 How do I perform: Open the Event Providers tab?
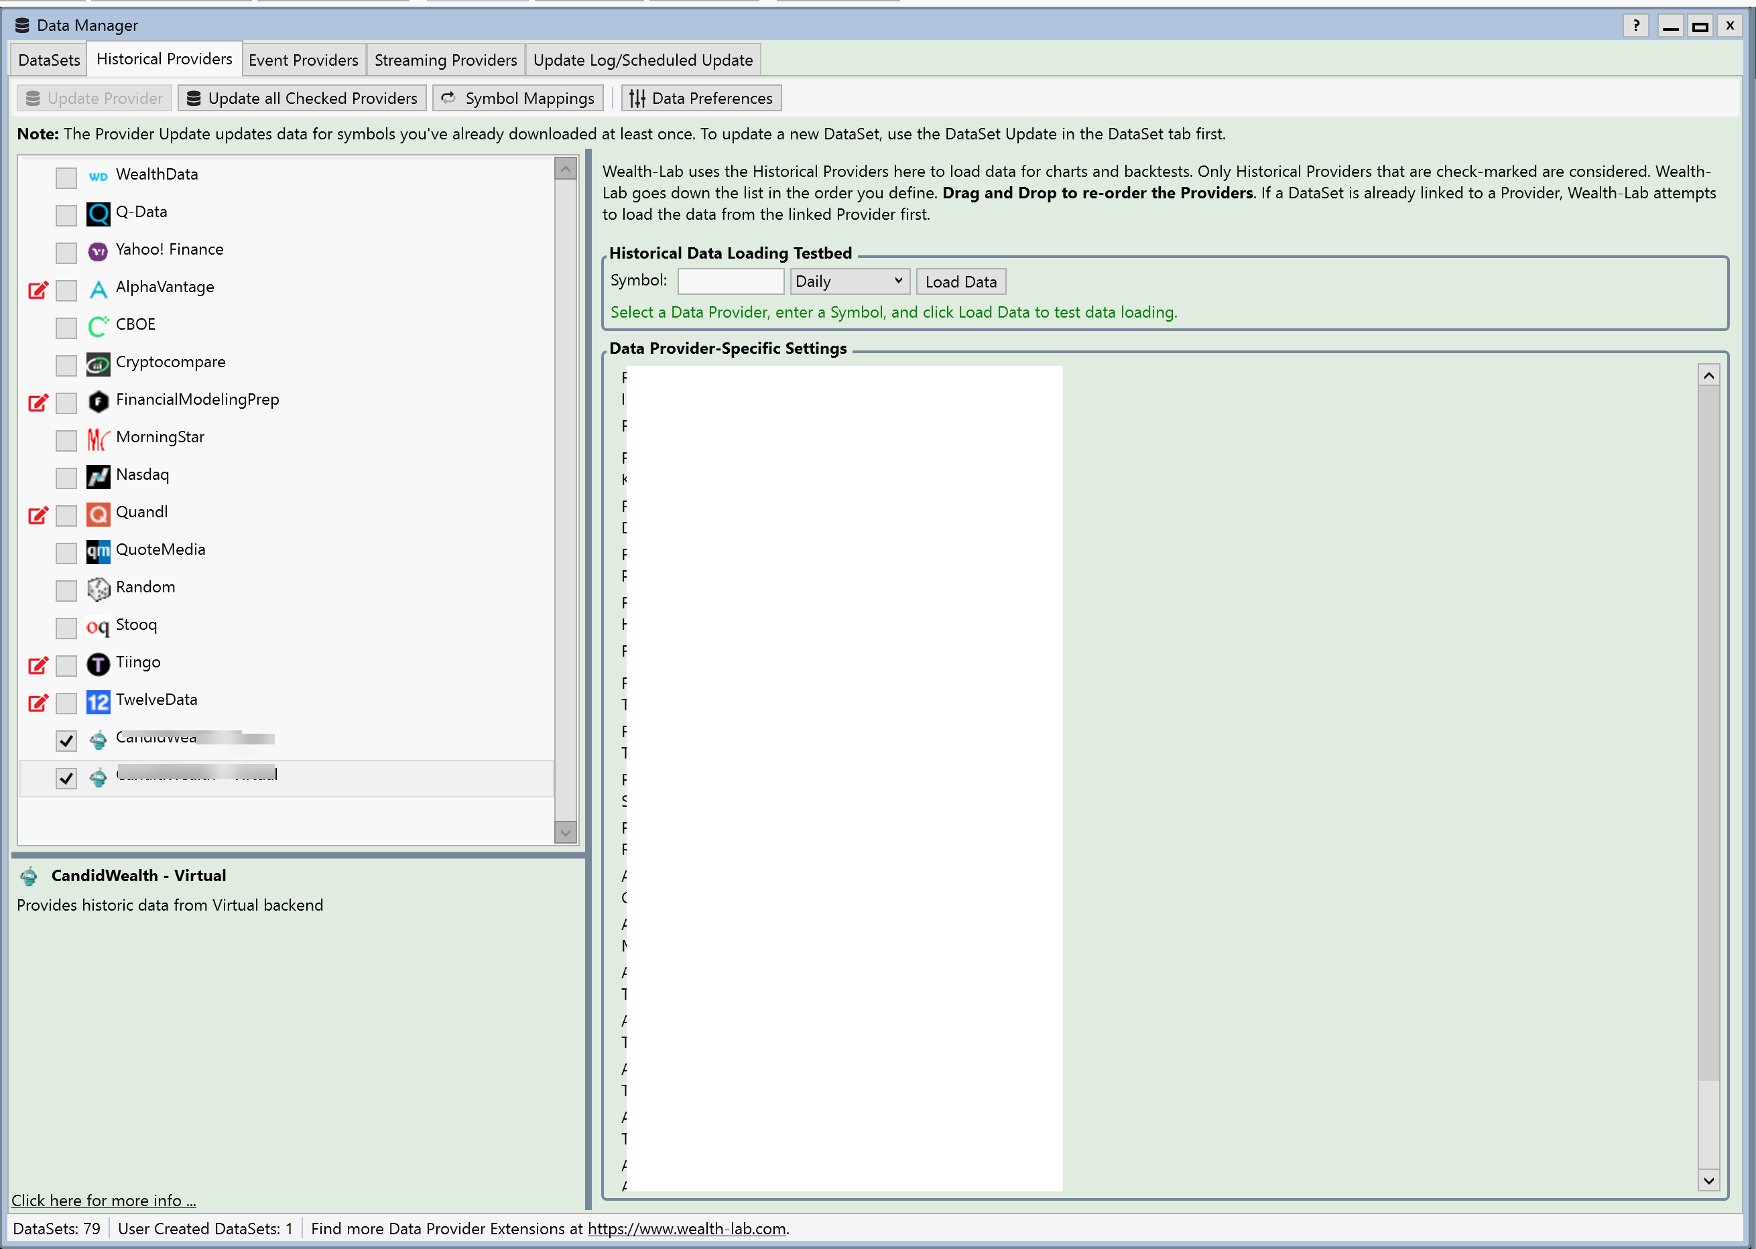304,60
